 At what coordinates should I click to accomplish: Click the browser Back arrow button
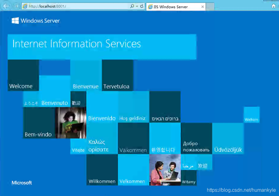(x=6, y=6)
